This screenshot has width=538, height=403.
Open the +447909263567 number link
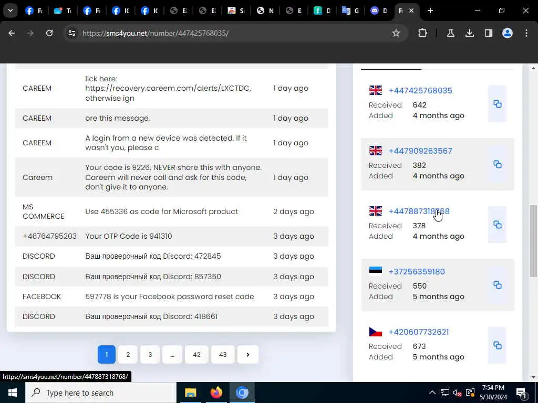(420, 151)
